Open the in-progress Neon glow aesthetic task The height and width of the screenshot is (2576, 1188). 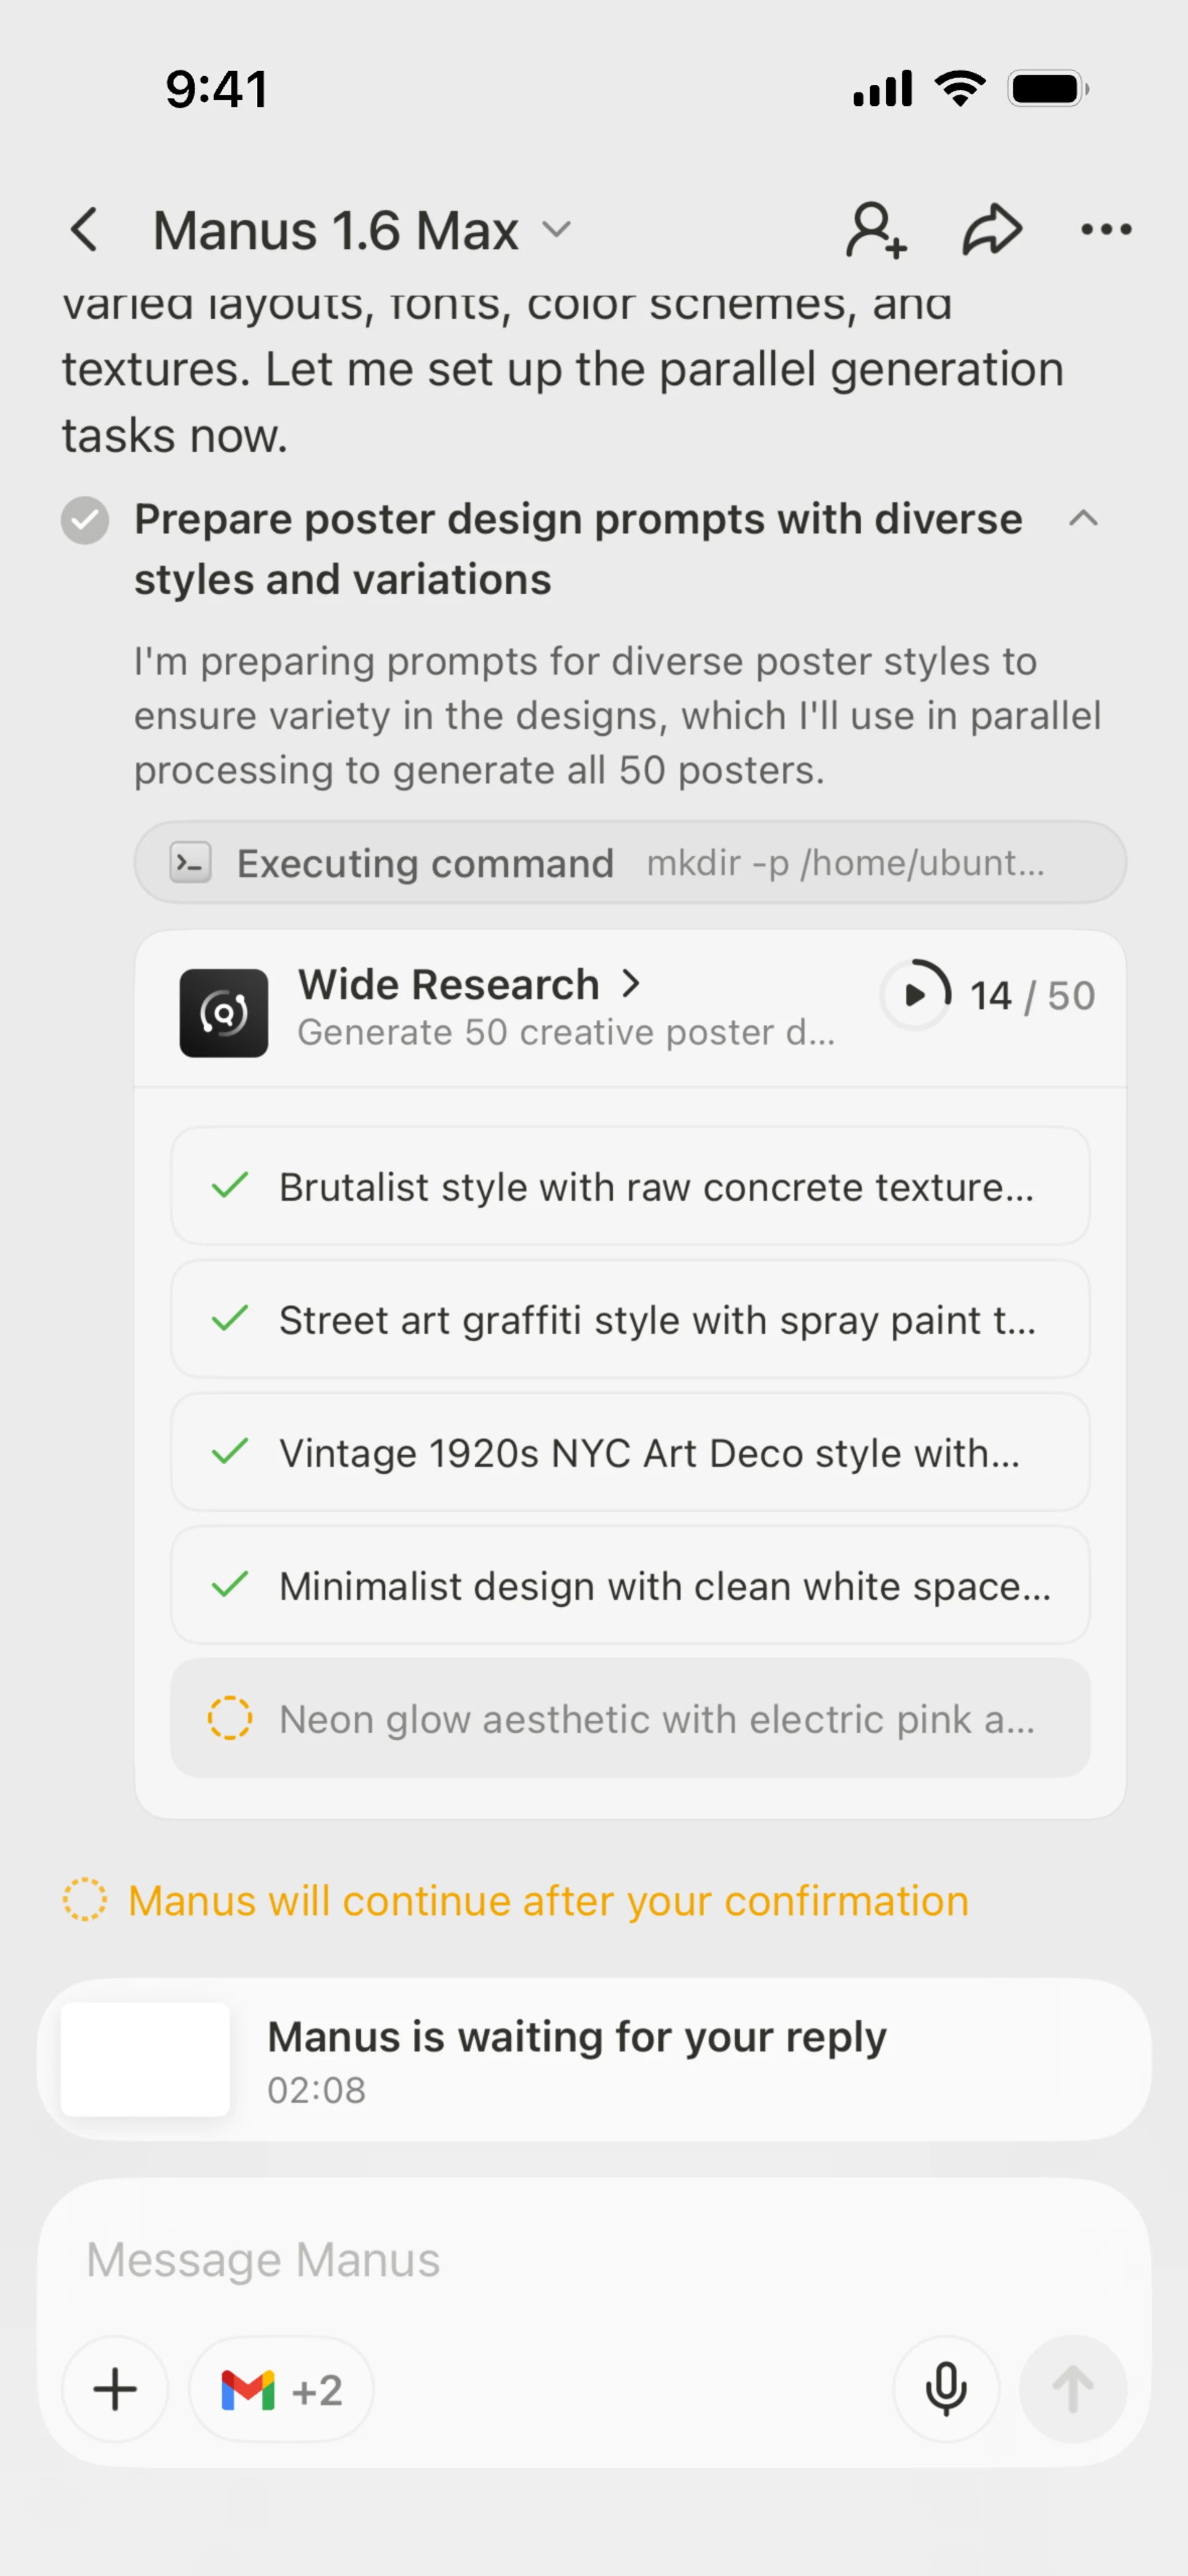(630, 1718)
